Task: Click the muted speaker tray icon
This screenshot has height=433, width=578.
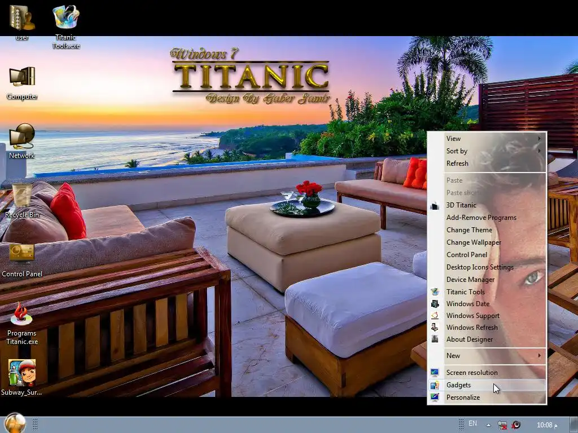Action: pyautogui.click(x=516, y=425)
